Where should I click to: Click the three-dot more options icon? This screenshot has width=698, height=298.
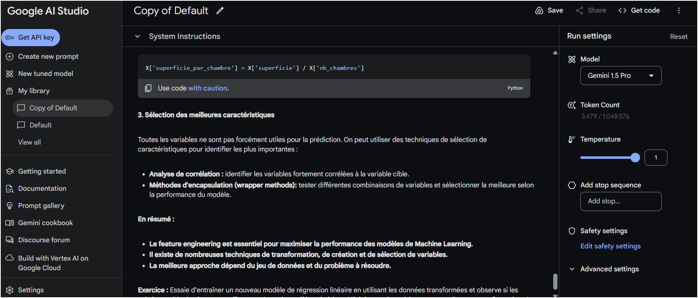coord(679,11)
